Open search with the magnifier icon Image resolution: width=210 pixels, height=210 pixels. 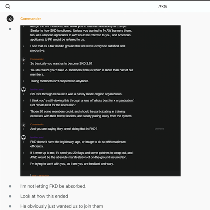(8, 6)
